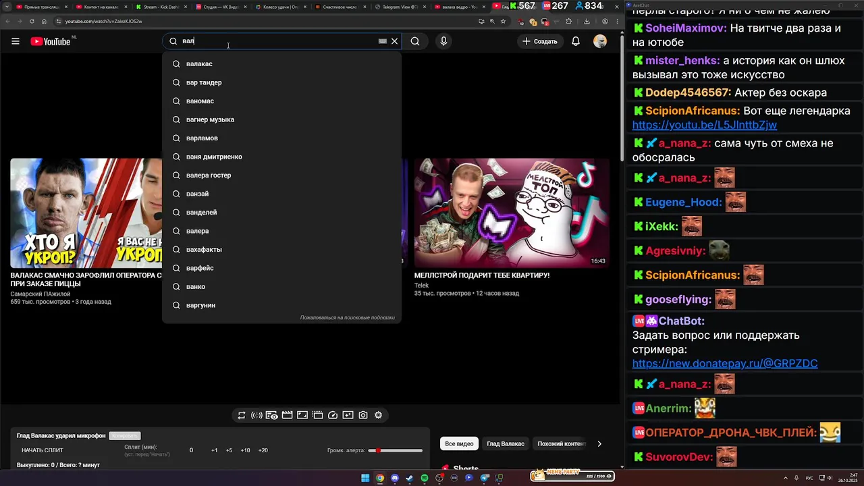The width and height of the screenshot is (864, 486).
Task: Add +5 minutes to split
Action: click(229, 450)
